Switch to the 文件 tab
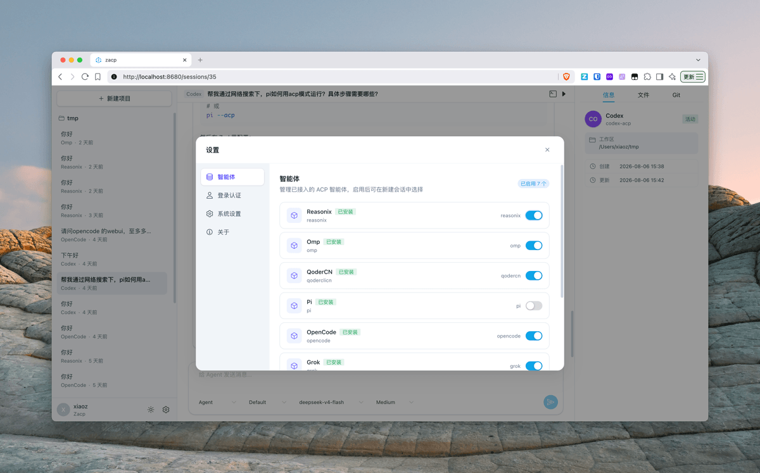 643,95
